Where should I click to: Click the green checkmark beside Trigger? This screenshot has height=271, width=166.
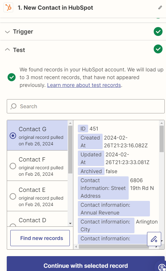(x=158, y=32)
